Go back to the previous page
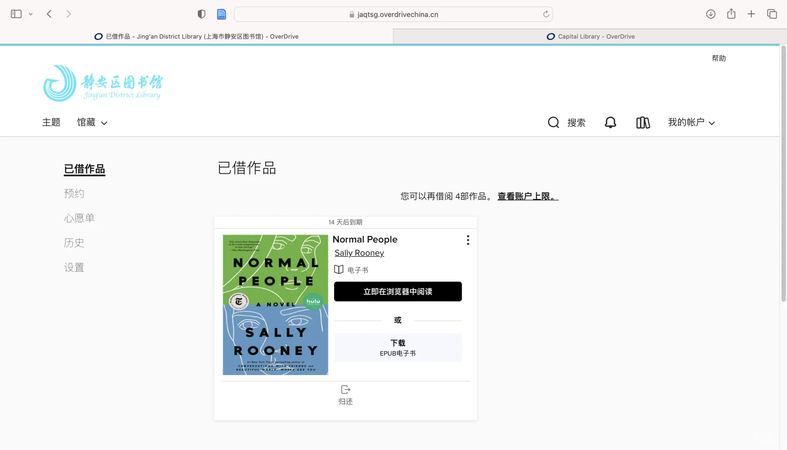 point(49,14)
